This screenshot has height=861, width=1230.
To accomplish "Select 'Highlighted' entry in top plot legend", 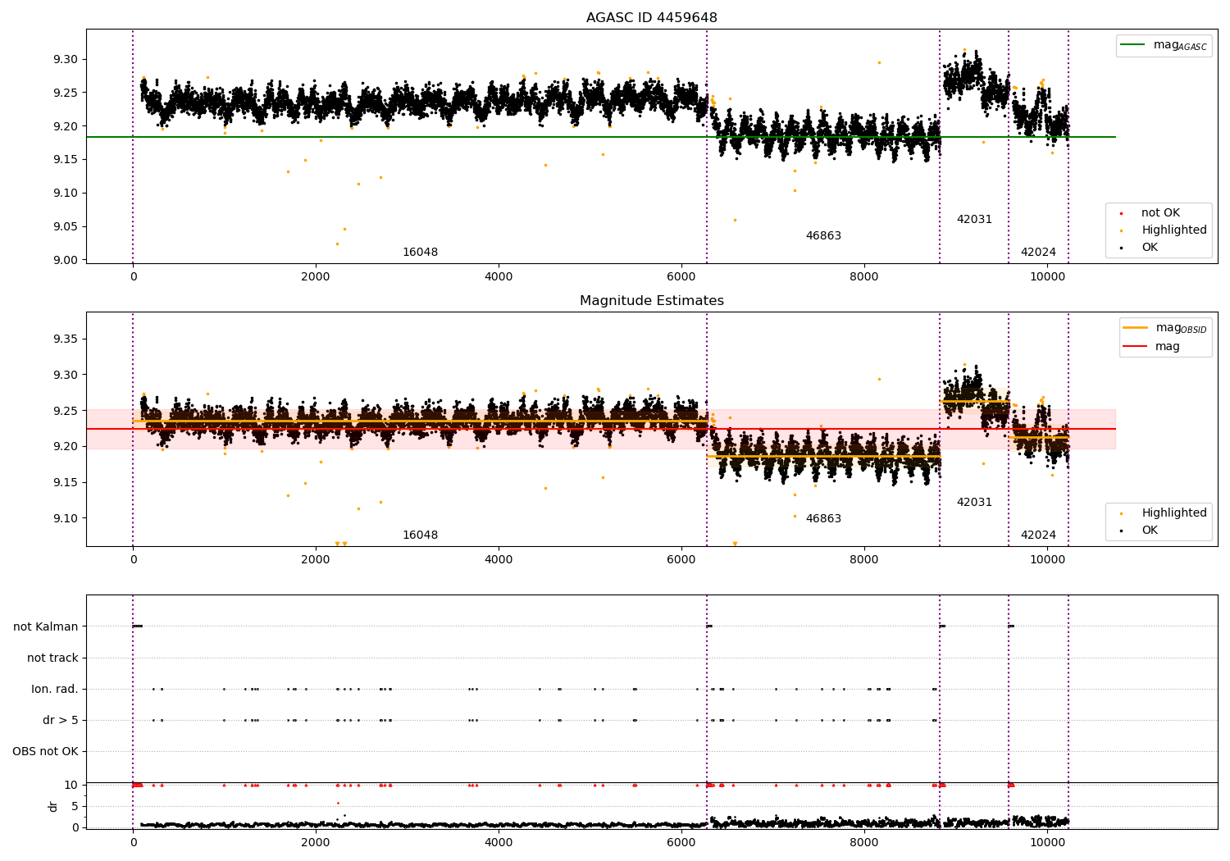I will point(1173,230).
